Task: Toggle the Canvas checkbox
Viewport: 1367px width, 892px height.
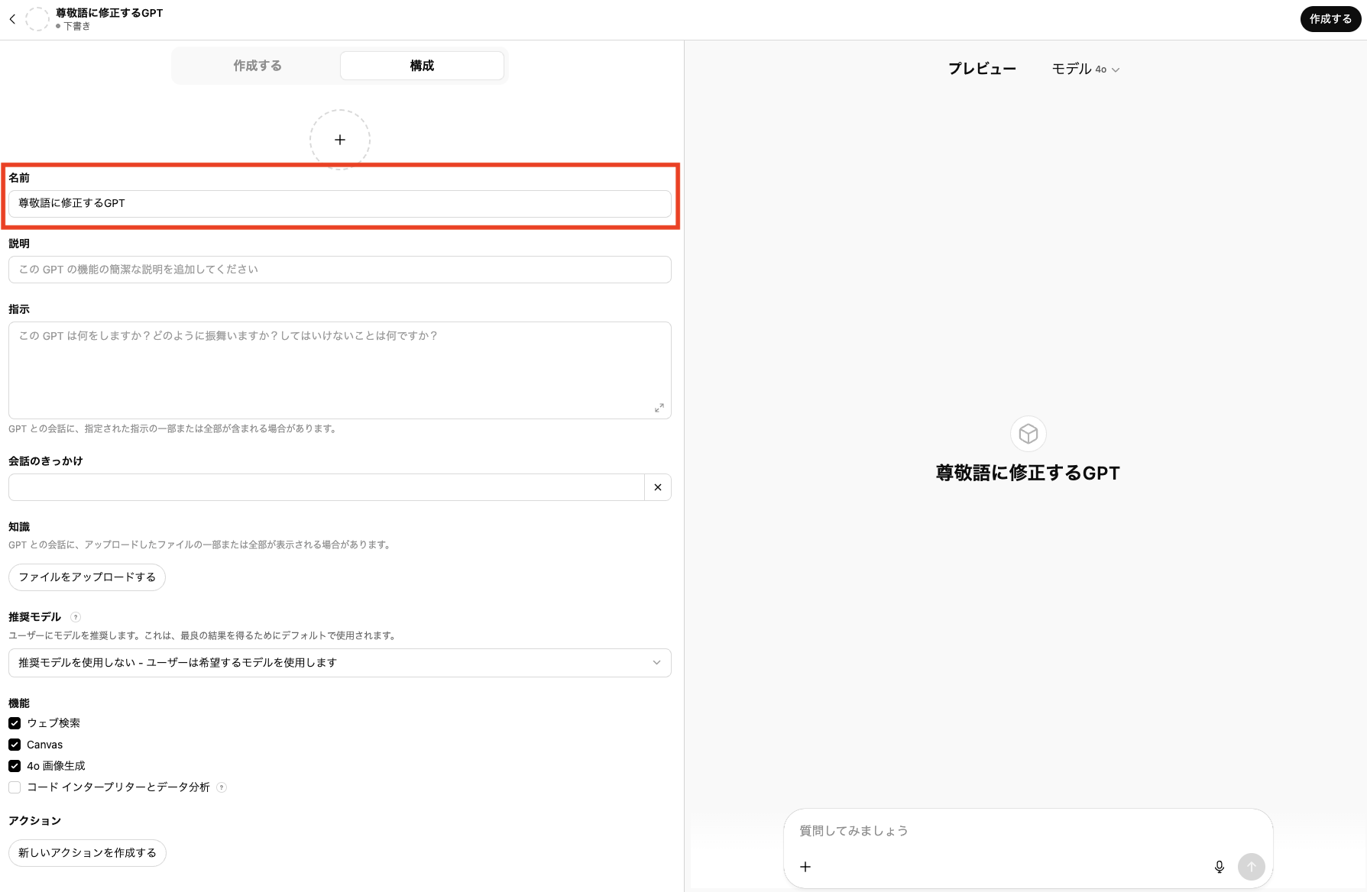Action: pos(15,745)
